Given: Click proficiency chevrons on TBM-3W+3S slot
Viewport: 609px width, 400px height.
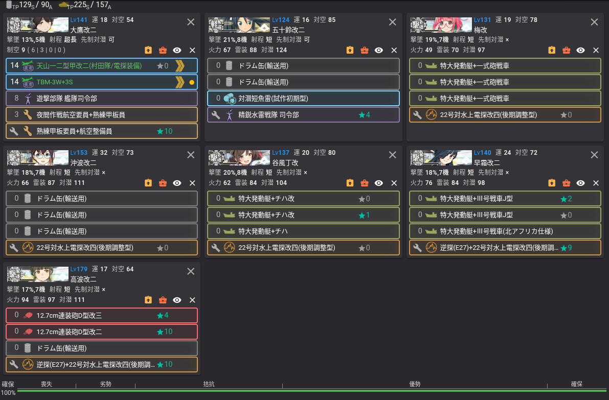Looking at the screenshot, I should pos(179,82).
